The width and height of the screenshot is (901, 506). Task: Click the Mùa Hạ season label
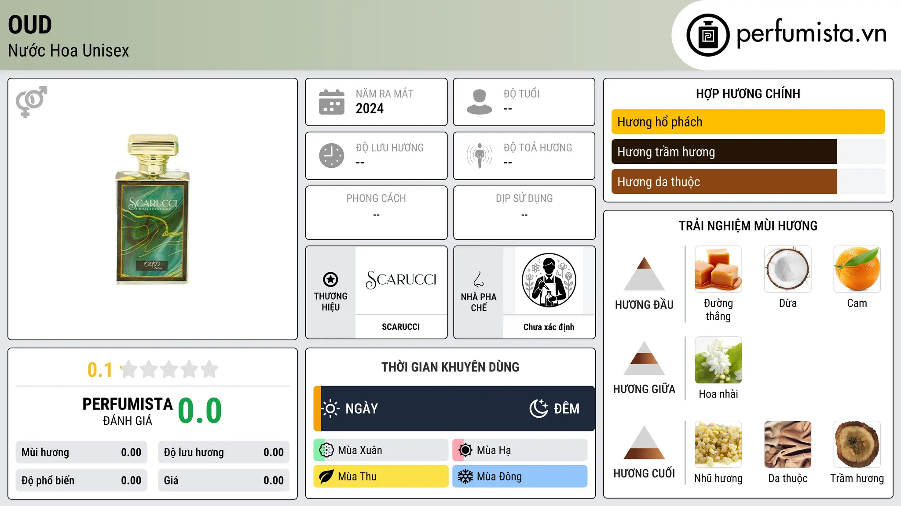point(494,450)
